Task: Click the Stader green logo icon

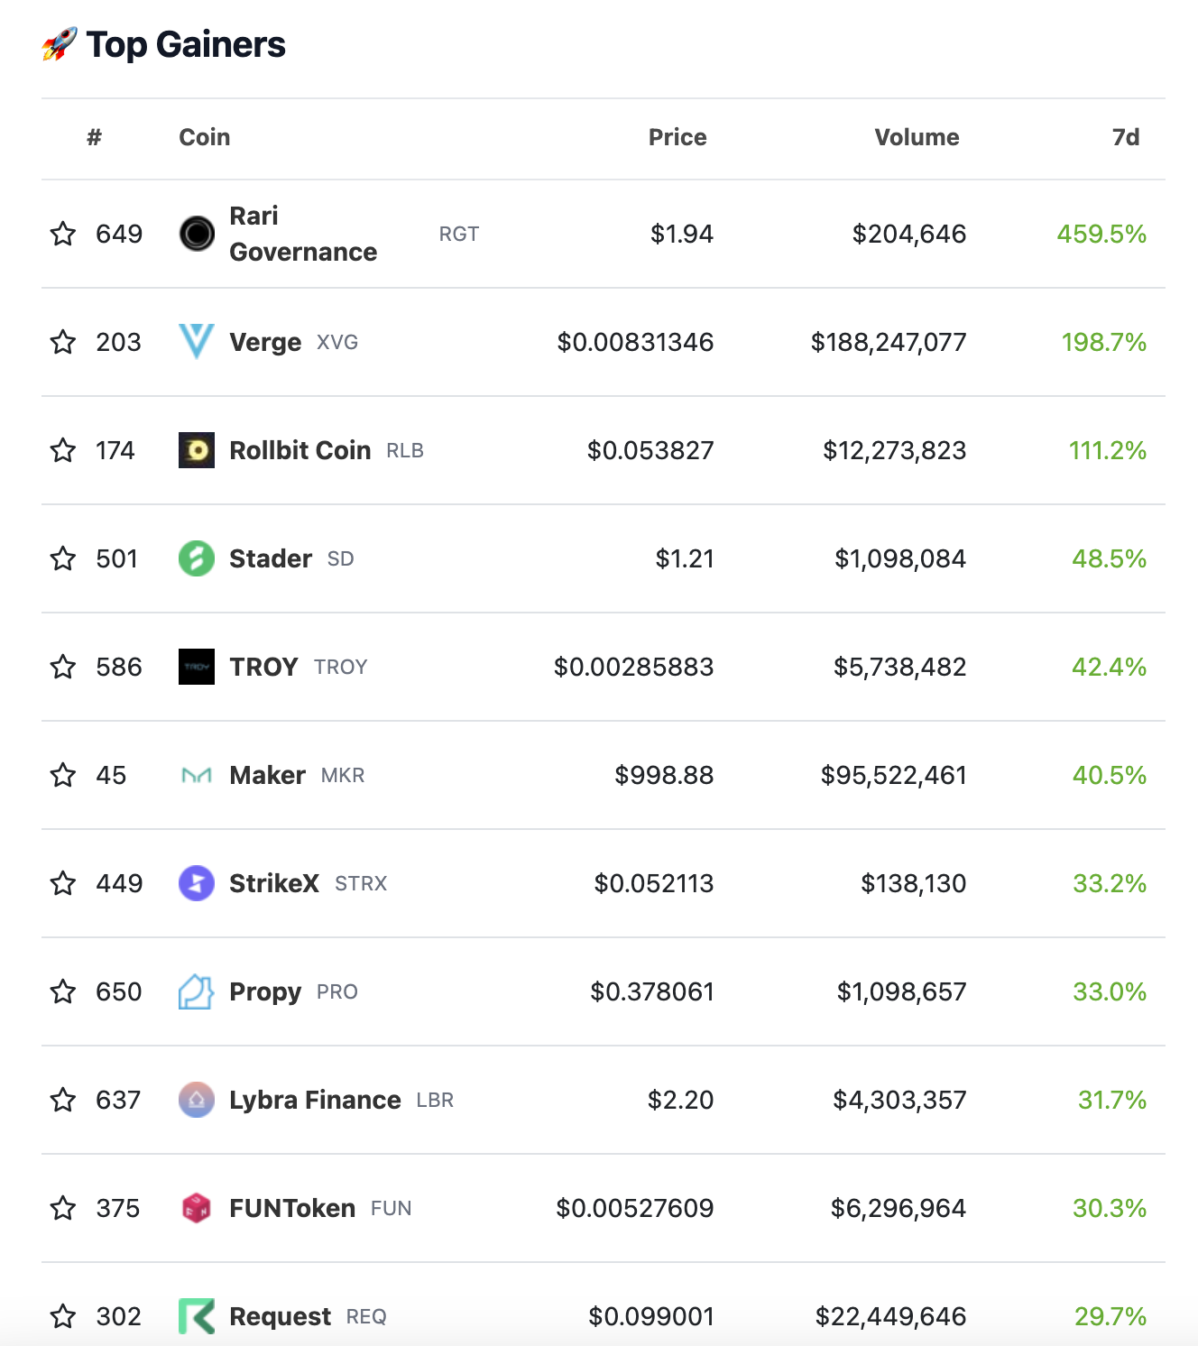Action: (197, 558)
